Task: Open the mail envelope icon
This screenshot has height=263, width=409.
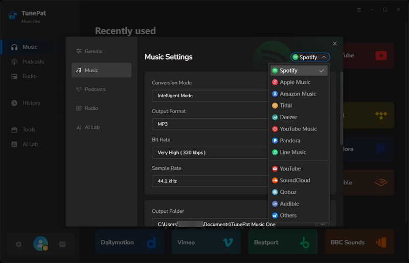Action: coord(62,244)
